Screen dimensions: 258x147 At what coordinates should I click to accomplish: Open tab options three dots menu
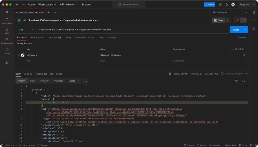click(55, 12)
